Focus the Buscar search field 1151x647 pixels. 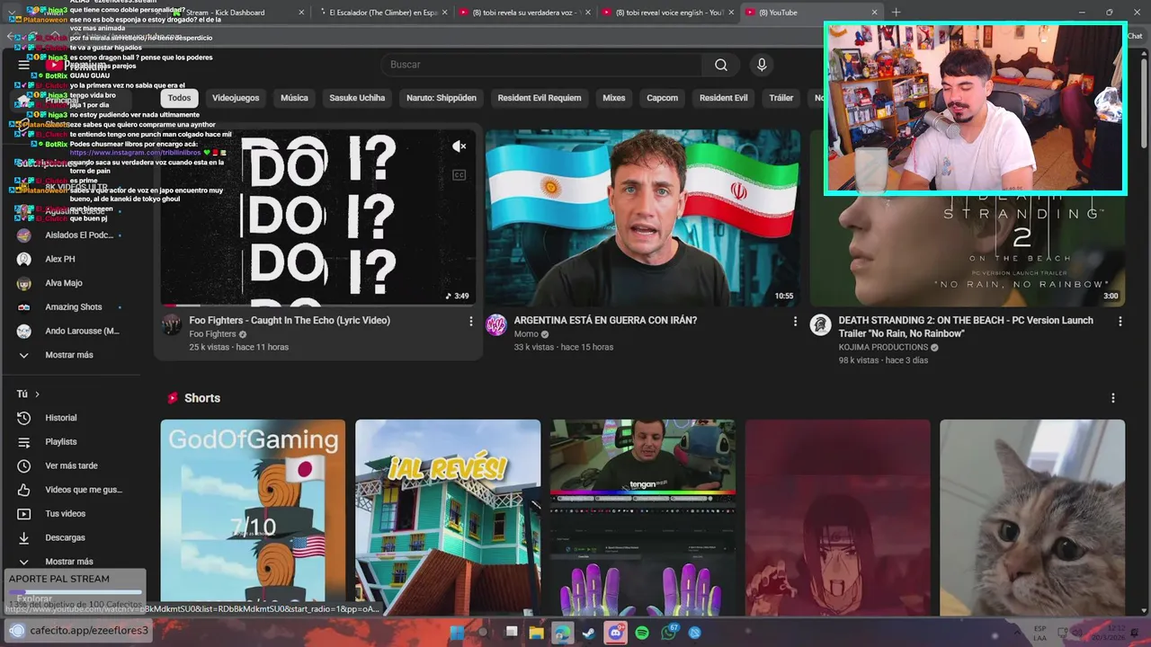pyautogui.click(x=542, y=65)
